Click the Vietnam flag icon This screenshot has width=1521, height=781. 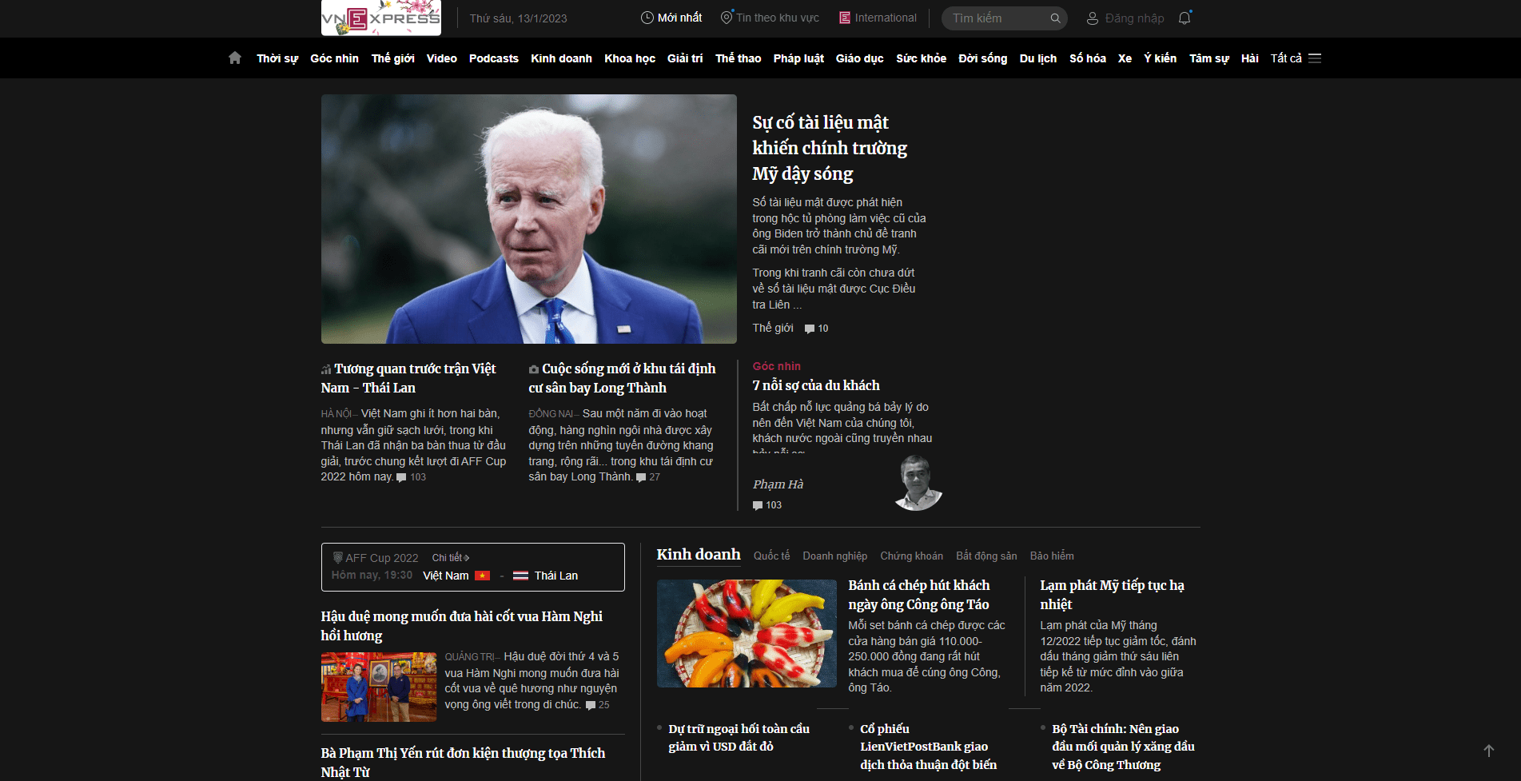pos(482,576)
